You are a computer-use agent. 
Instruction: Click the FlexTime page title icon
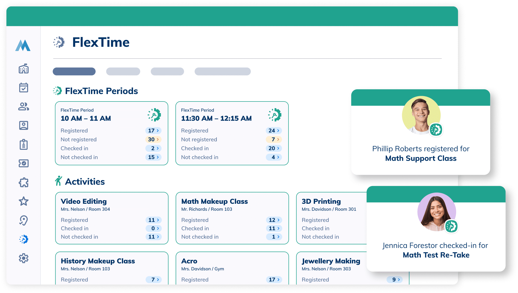pos(59,42)
